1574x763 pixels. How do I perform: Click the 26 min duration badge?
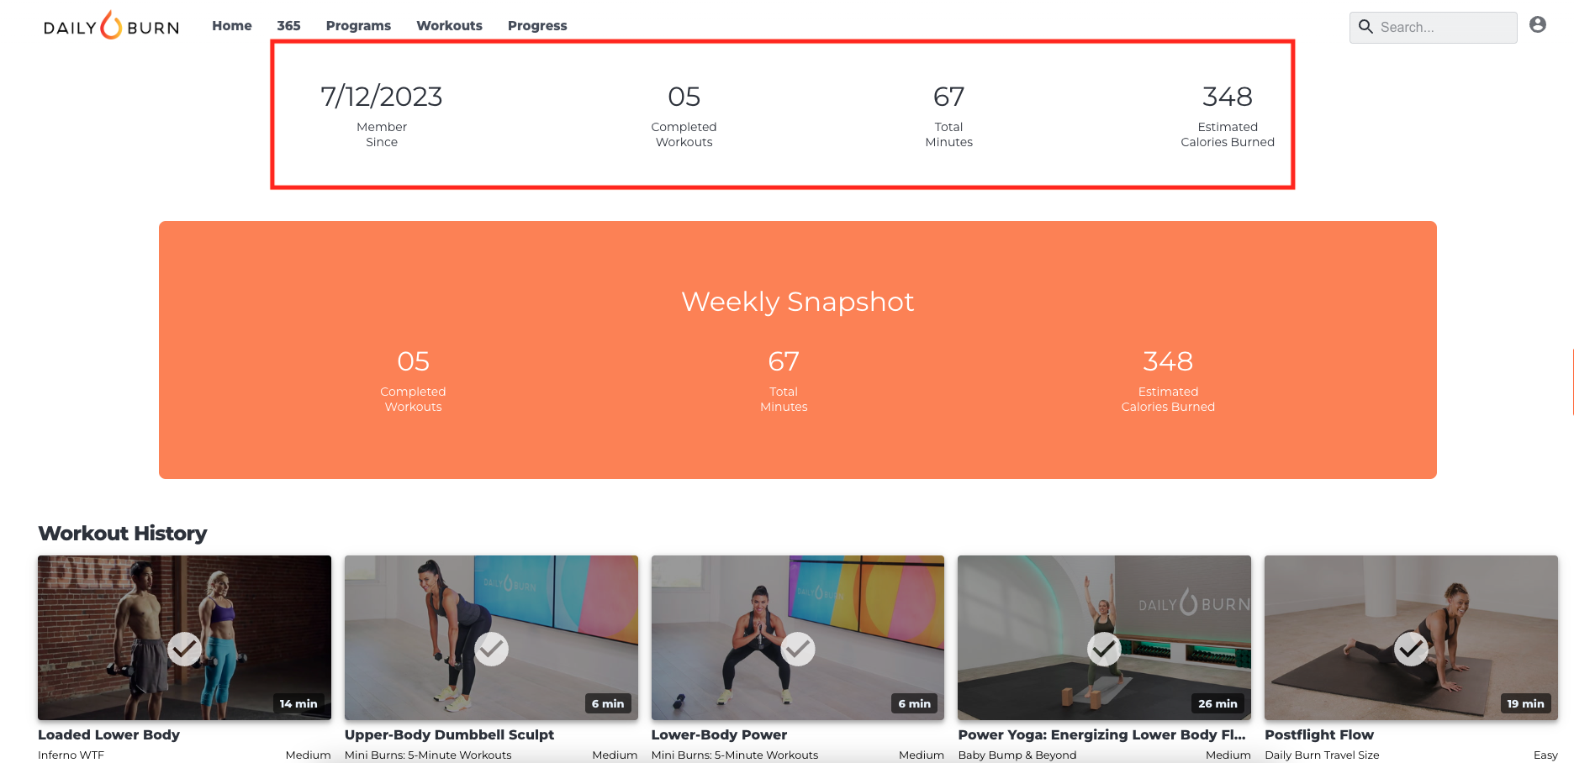1217,703
